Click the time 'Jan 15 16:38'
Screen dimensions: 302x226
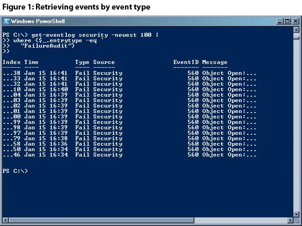46,138
